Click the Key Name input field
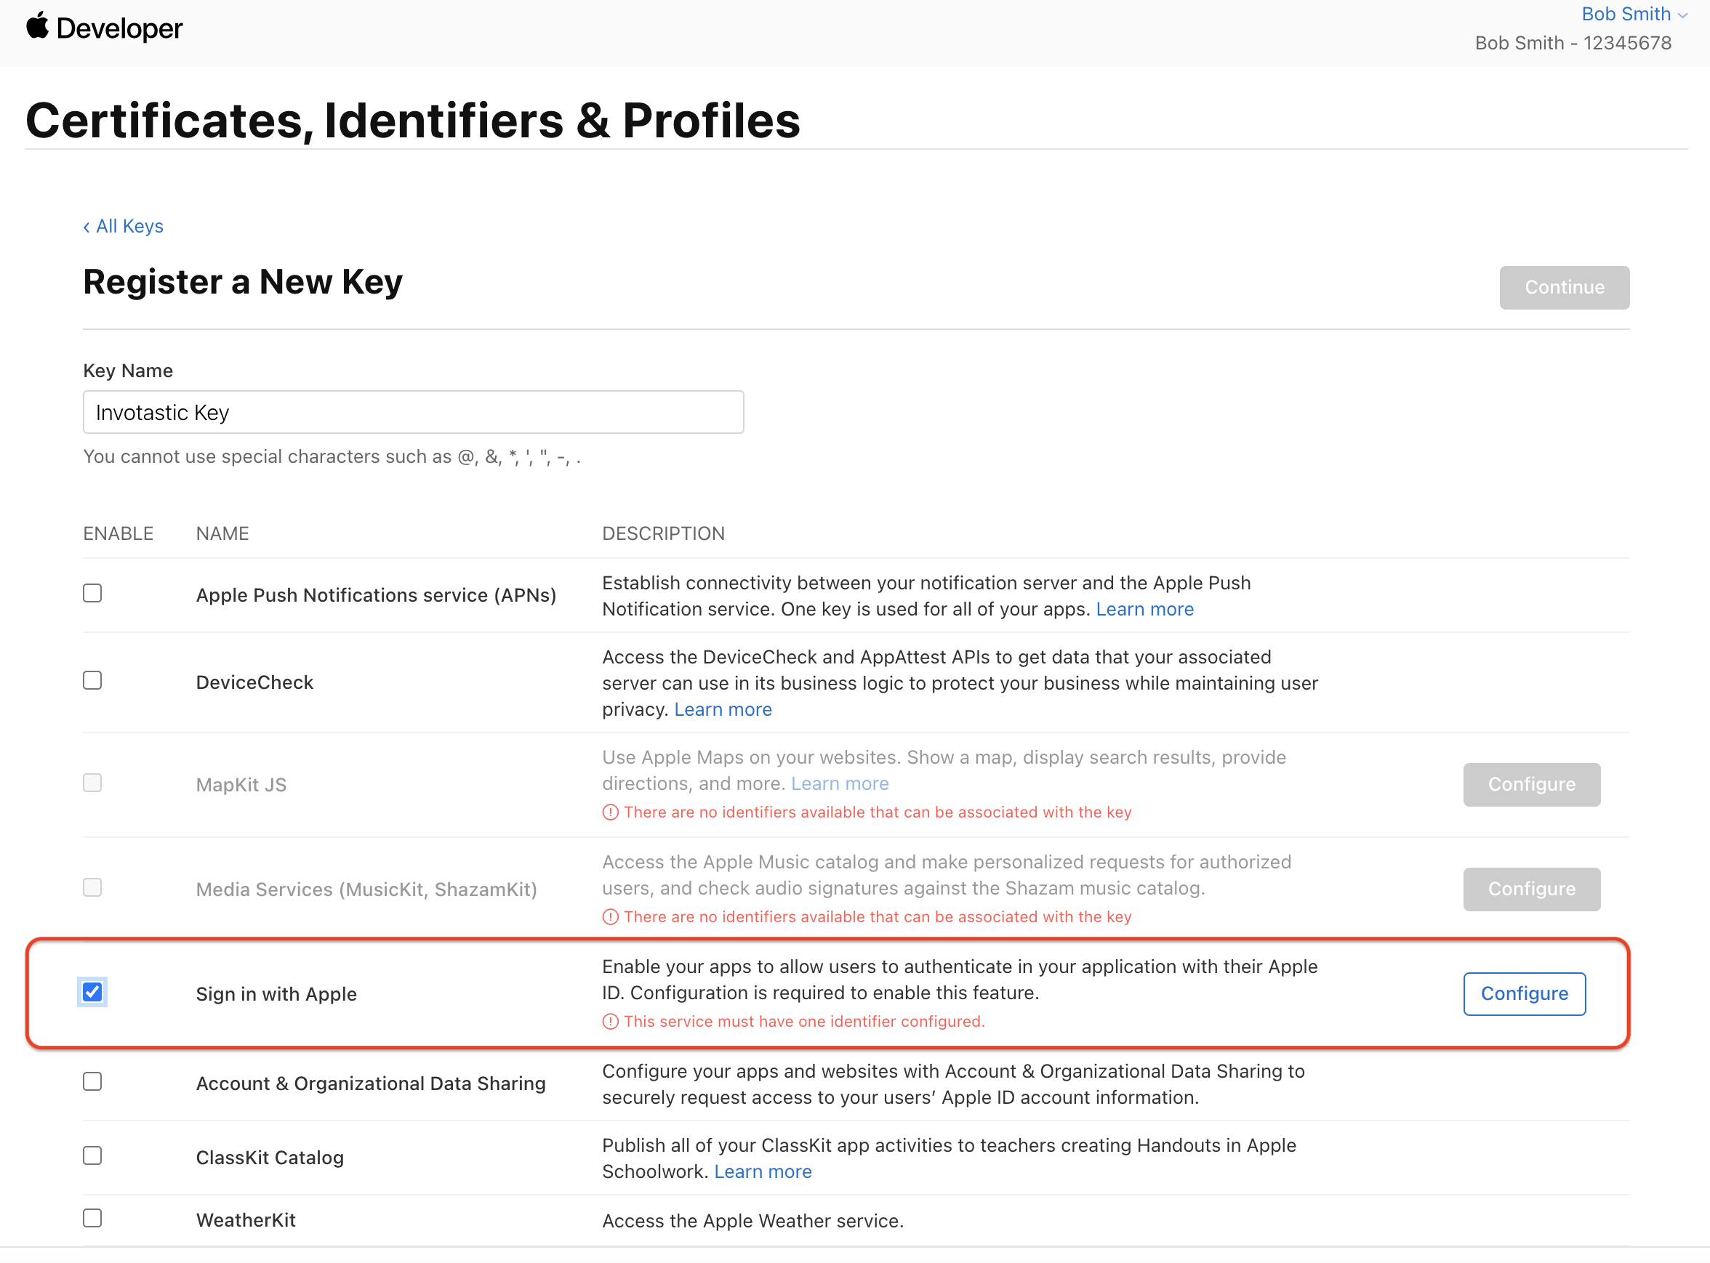The height and width of the screenshot is (1263, 1710). click(413, 412)
